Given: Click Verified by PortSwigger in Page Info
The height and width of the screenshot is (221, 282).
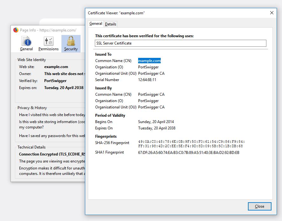Looking at the screenshot, I should 55,81.
